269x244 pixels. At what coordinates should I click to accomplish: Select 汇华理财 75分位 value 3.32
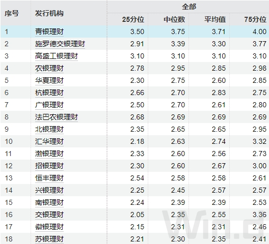pyautogui.click(x=259, y=141)
